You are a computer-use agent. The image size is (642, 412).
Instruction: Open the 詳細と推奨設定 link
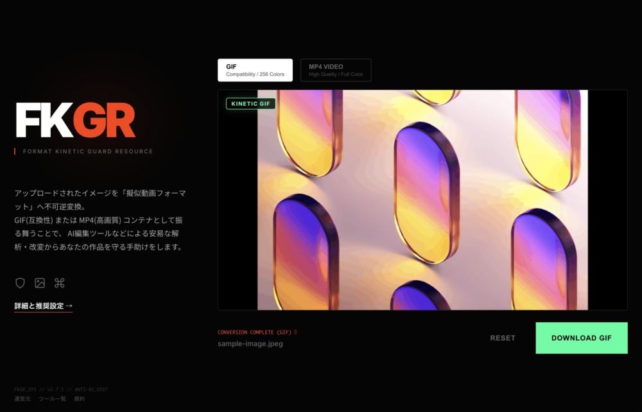click(39, 306)
